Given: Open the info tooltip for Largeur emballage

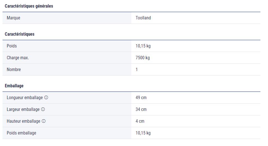Looking at the screenshot, I should pos(43,109).
